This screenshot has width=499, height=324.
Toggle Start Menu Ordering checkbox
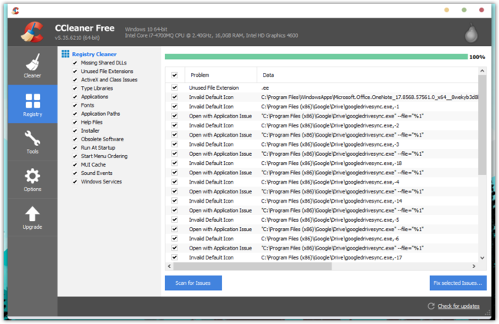pos(74,157)
